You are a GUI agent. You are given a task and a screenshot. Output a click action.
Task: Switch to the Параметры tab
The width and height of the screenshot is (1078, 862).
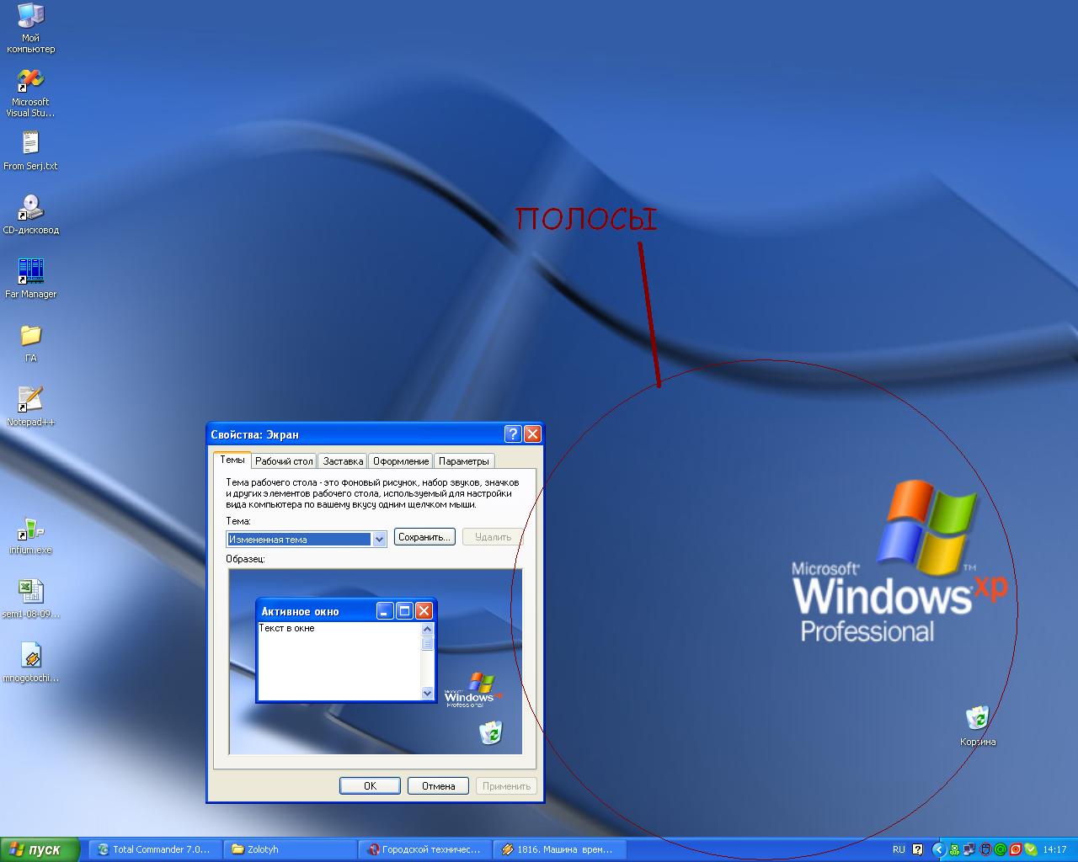point(463,461)
